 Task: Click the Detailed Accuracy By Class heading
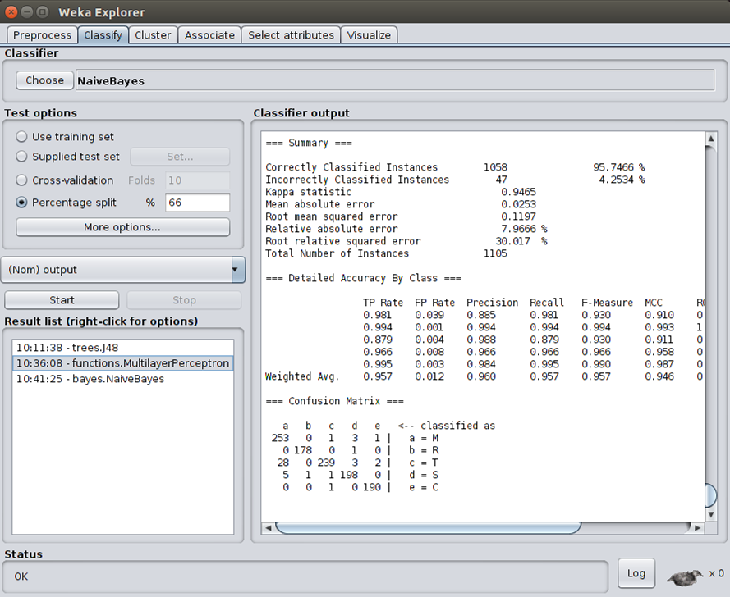pos(363,278)
